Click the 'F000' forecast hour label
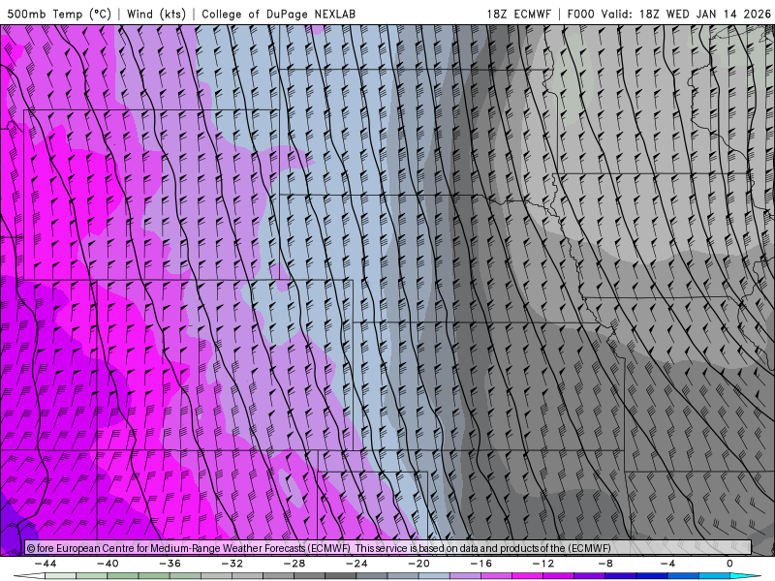The height and width of the screenshot is (581, 775). [x=580, y=14]
